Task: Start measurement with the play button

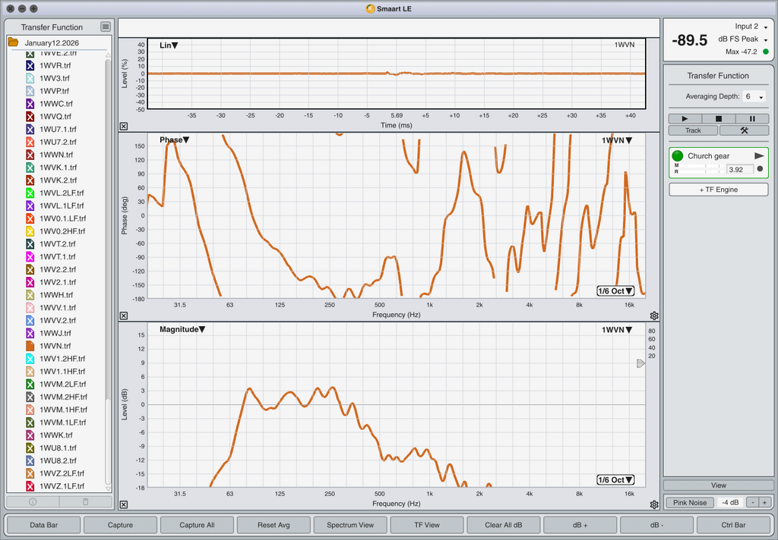Action: (685, 118)
